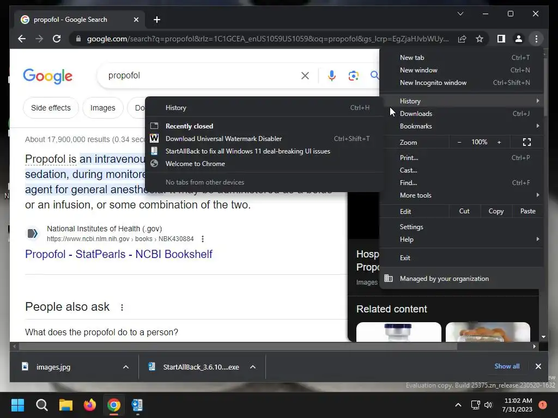
Task: Open Settings from Chrome menu
Action: pos(462,227)
